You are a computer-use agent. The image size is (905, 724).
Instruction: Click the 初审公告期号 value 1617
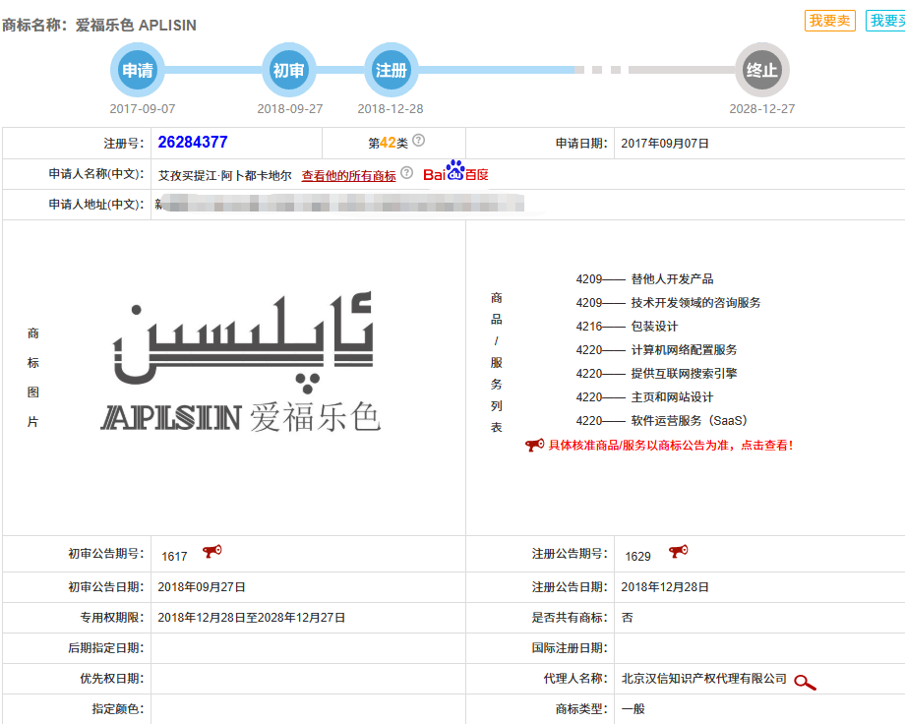174,556
